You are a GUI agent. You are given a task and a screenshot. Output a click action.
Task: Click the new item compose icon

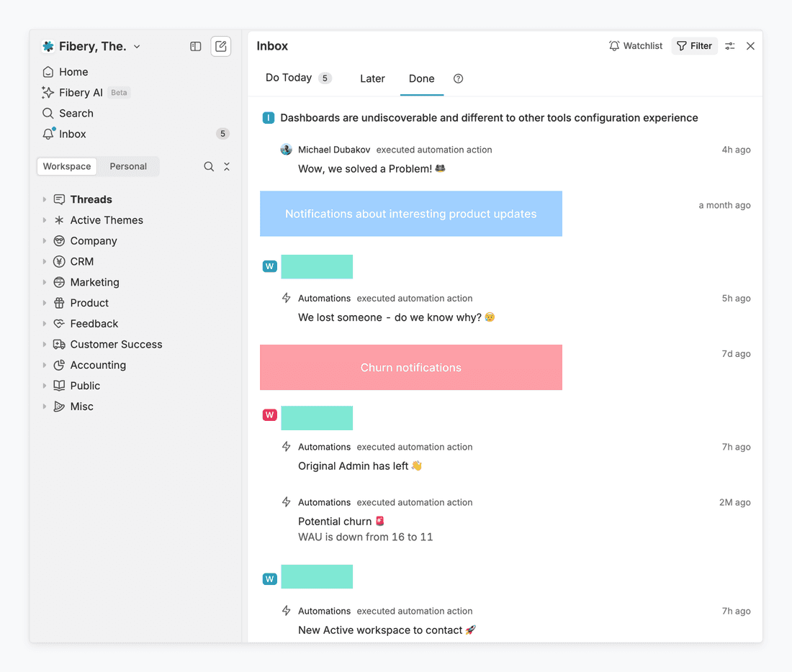click(x=220, y=45)
